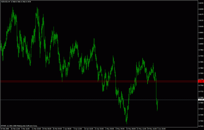Click the 8 May 04:00 time label
Screen dimensions: 204x130
click(120, 129)
